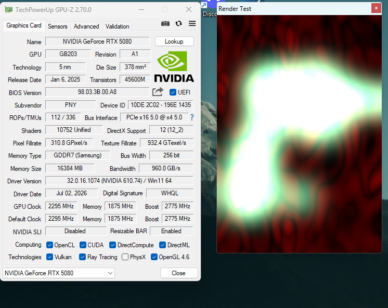This screenshot has height=308, width=388.
Task: Click the Revision value A1
Action: [135, 54]
